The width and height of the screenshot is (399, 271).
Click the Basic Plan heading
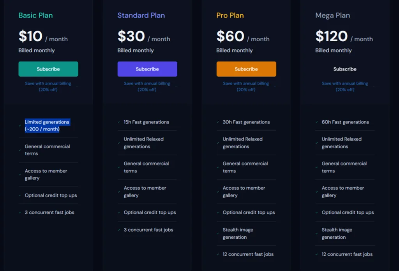coord(35,16)
